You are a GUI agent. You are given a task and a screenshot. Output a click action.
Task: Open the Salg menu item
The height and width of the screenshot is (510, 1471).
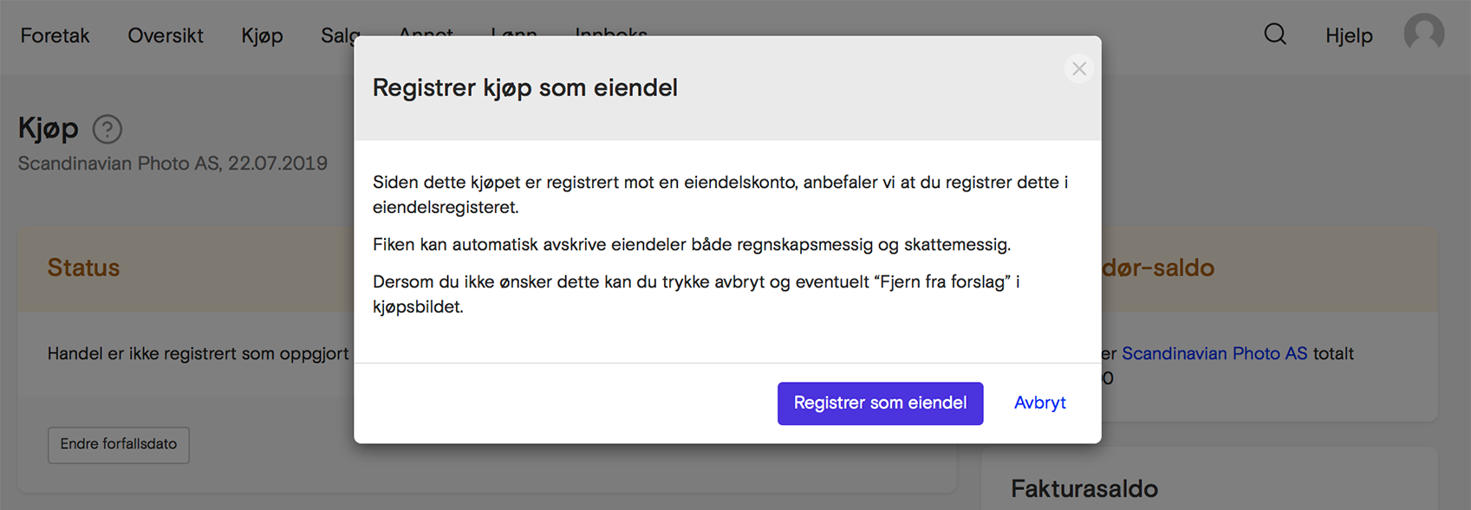338,36
